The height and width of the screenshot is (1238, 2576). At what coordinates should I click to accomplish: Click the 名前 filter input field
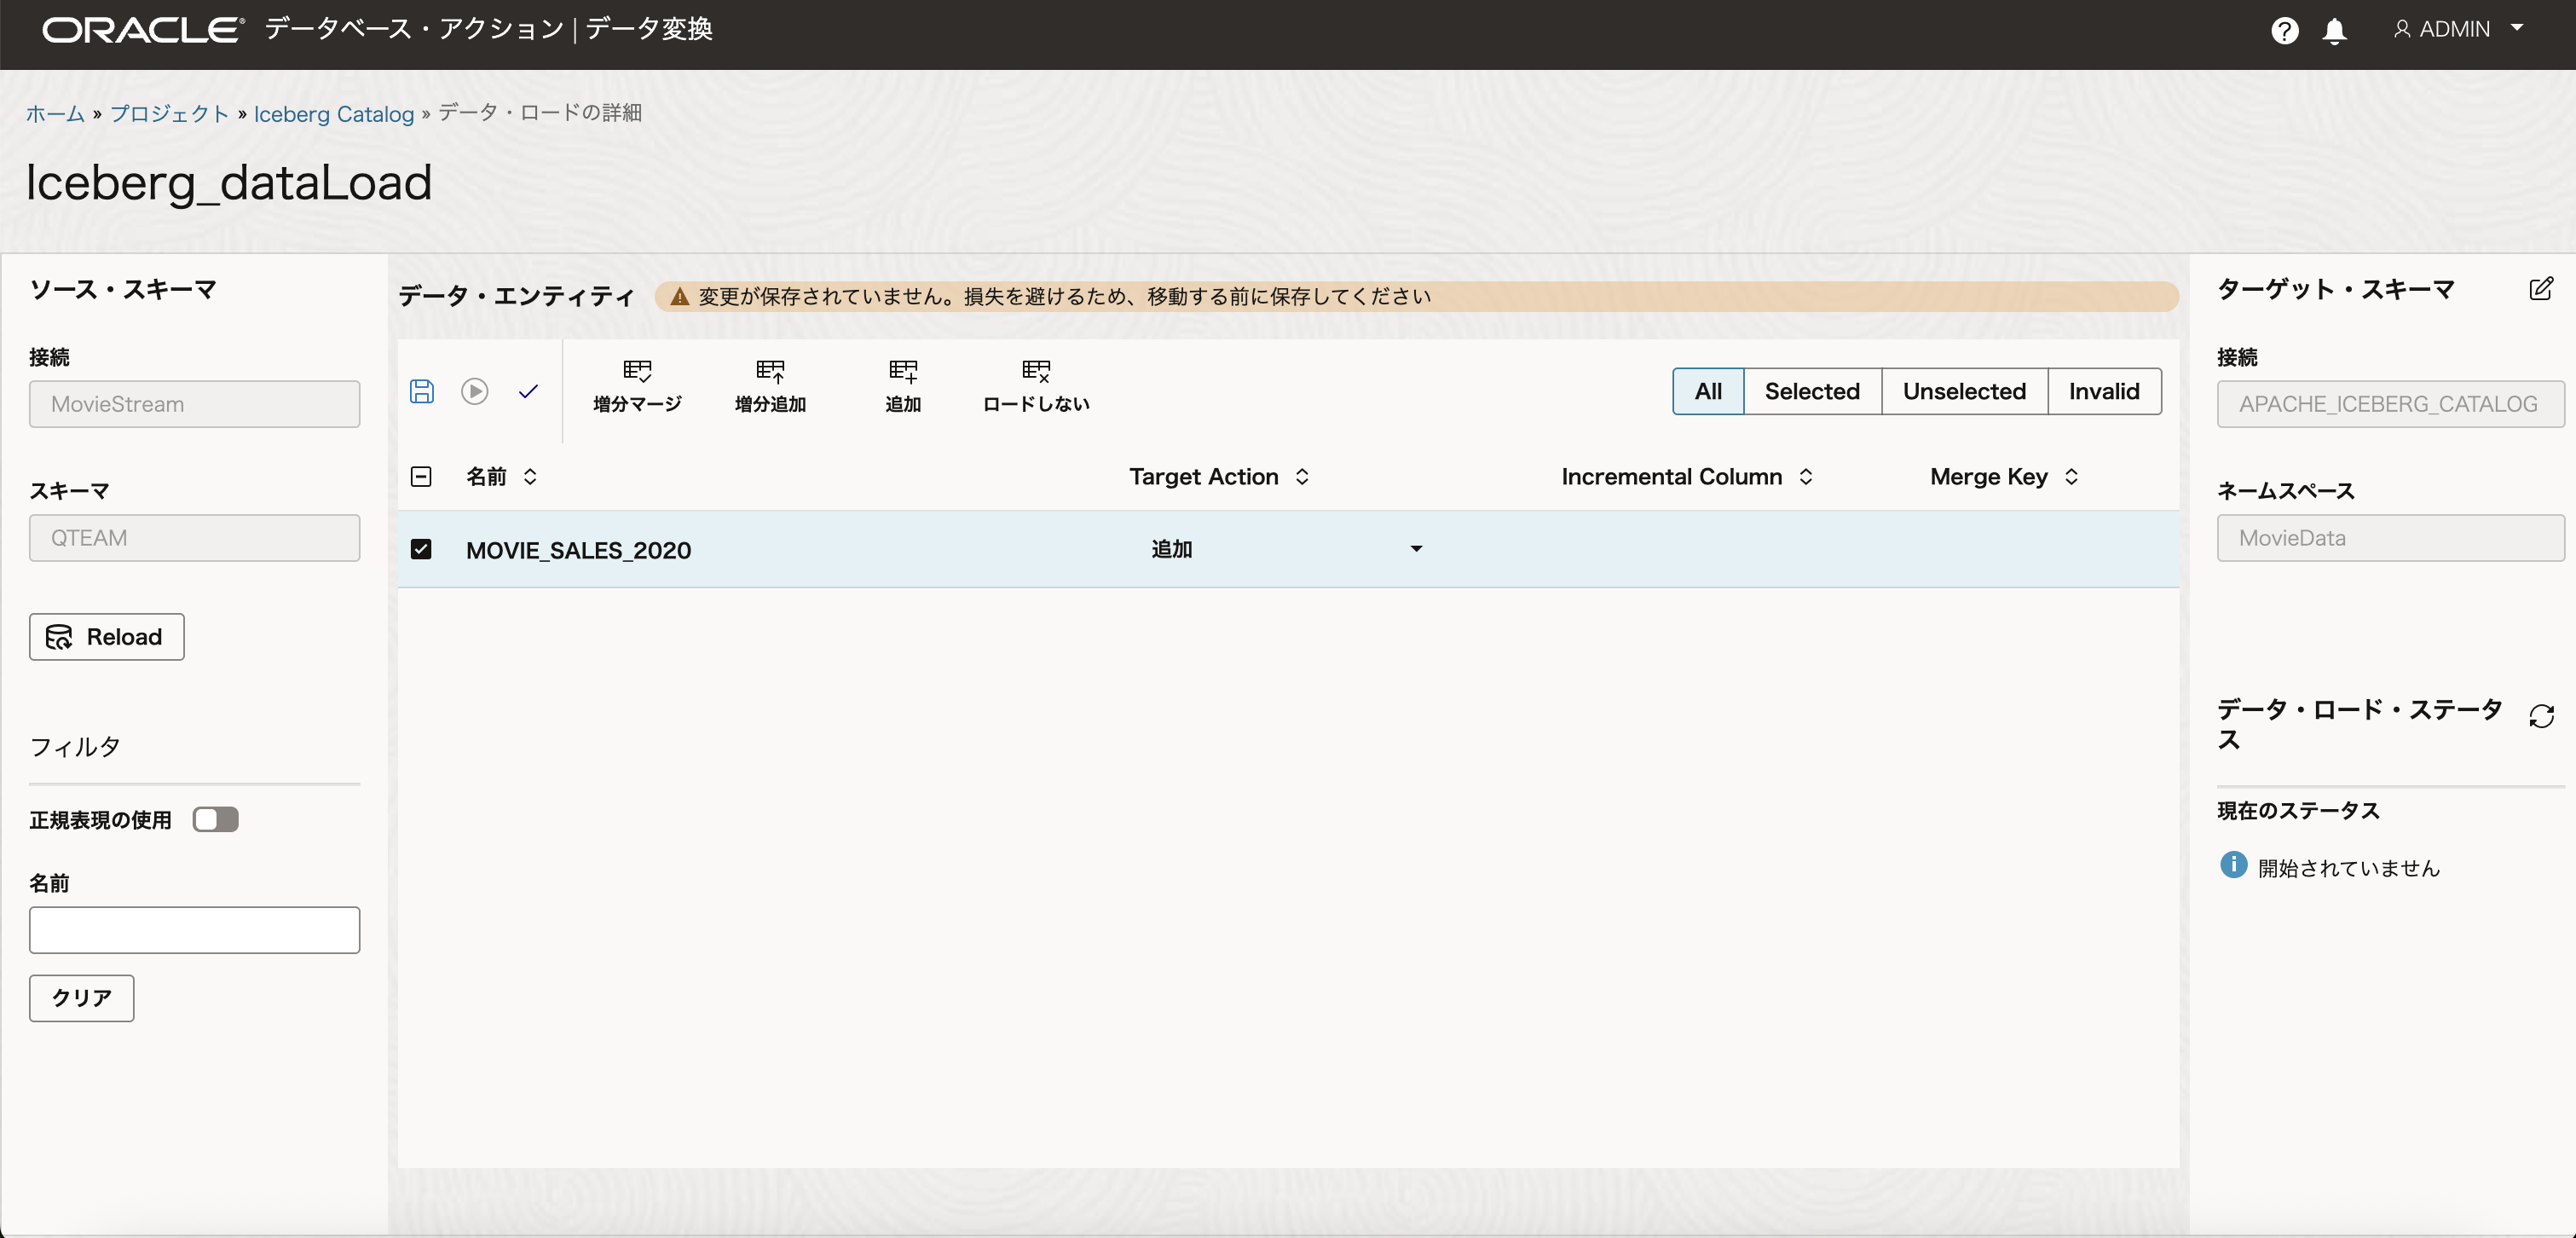point(194,930)
